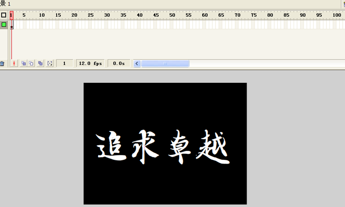Viewport: 345px width, 207px height.
Task: Toggle the layer's green outline color square
Action: click(x=4, y=24)
